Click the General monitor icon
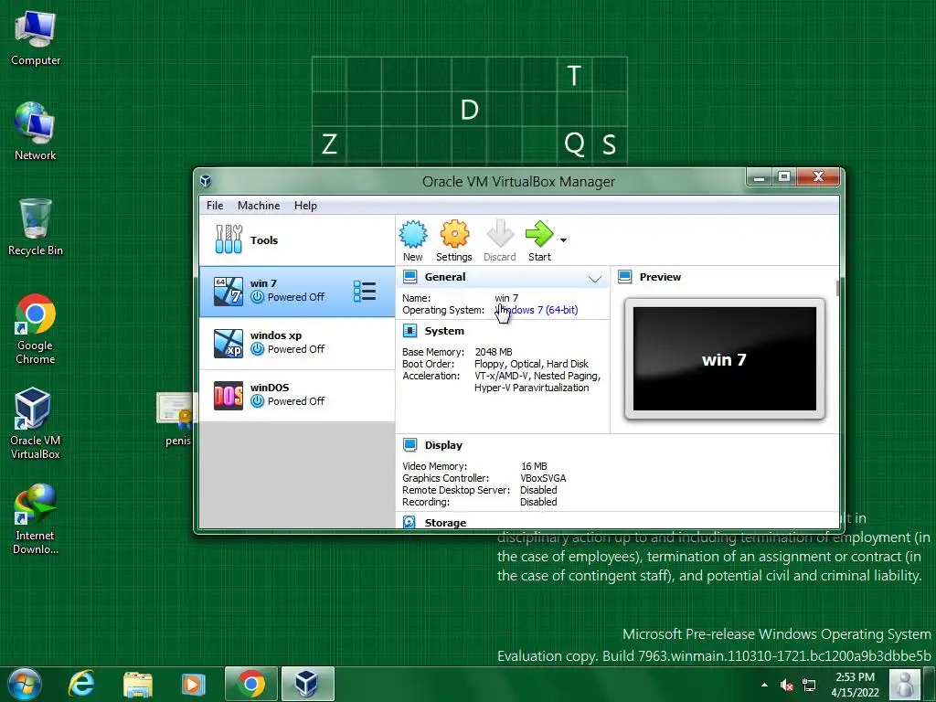Screen dimensions: 936x702 [410, 276]
